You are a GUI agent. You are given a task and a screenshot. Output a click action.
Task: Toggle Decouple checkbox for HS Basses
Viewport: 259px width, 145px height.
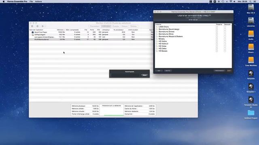(225, 51)
